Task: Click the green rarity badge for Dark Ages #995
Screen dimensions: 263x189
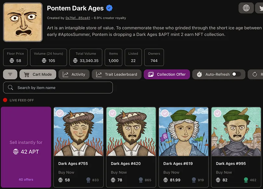Action: click(x=246, y=180)
